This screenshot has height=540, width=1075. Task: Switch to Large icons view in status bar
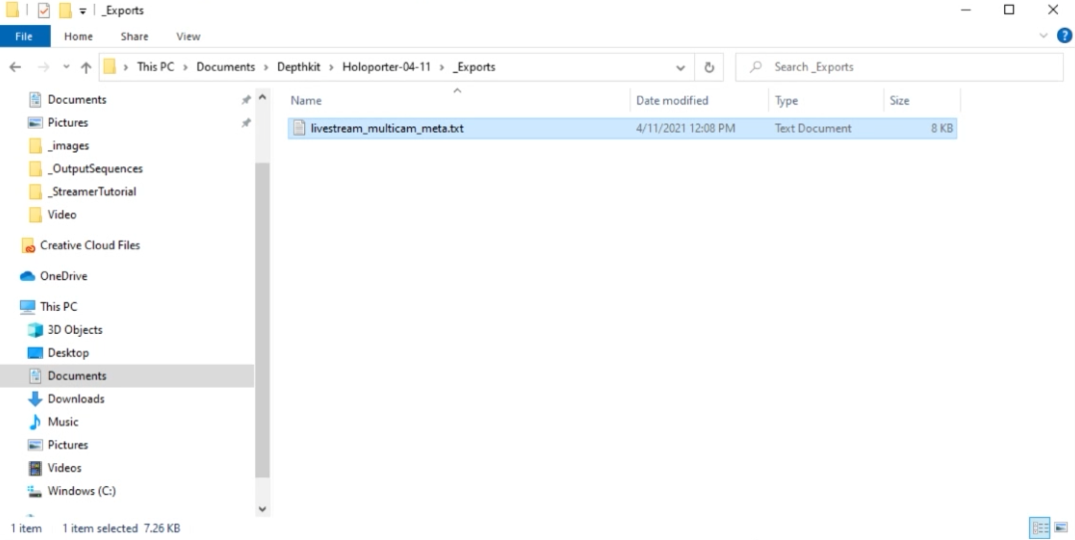click(x=1061, y=528)
